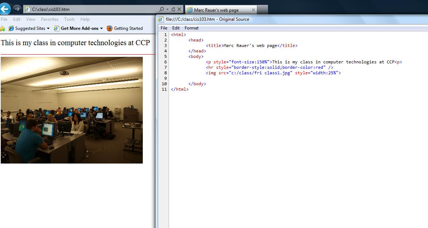
Task: Open a new blank tab
Action: [x=263, y=10]
